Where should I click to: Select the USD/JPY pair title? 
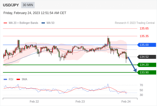pos(11,5)
